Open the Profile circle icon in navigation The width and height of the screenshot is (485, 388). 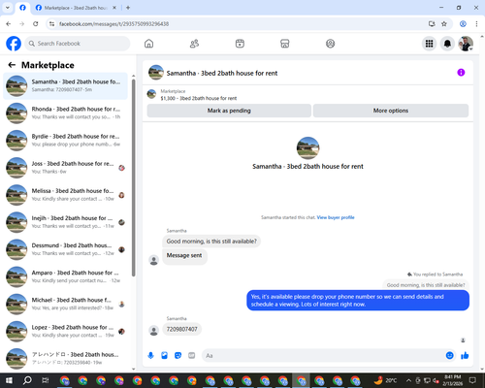click(x=330, y=44)
